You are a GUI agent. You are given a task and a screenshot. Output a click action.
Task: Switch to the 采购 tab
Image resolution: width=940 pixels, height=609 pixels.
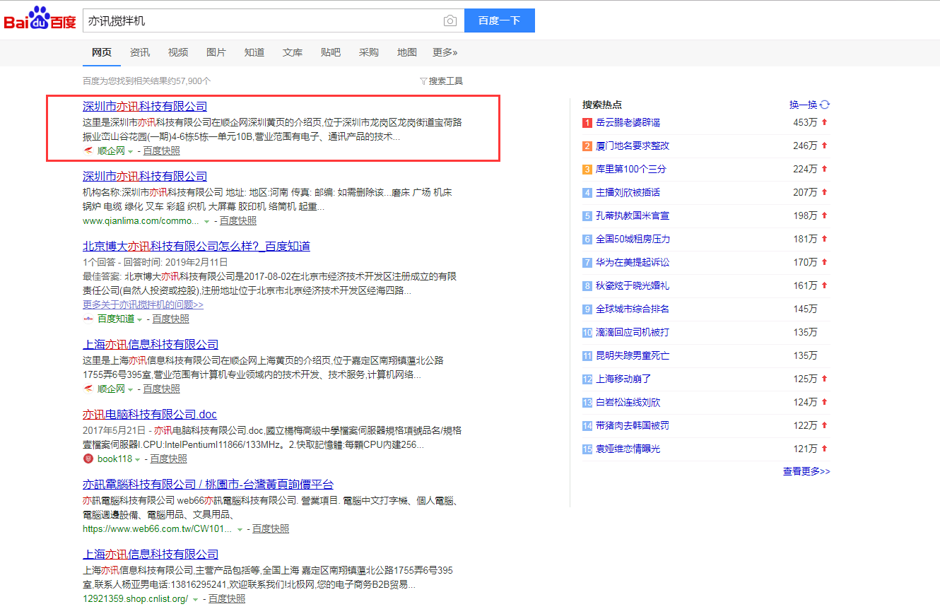tap(369, 52)
